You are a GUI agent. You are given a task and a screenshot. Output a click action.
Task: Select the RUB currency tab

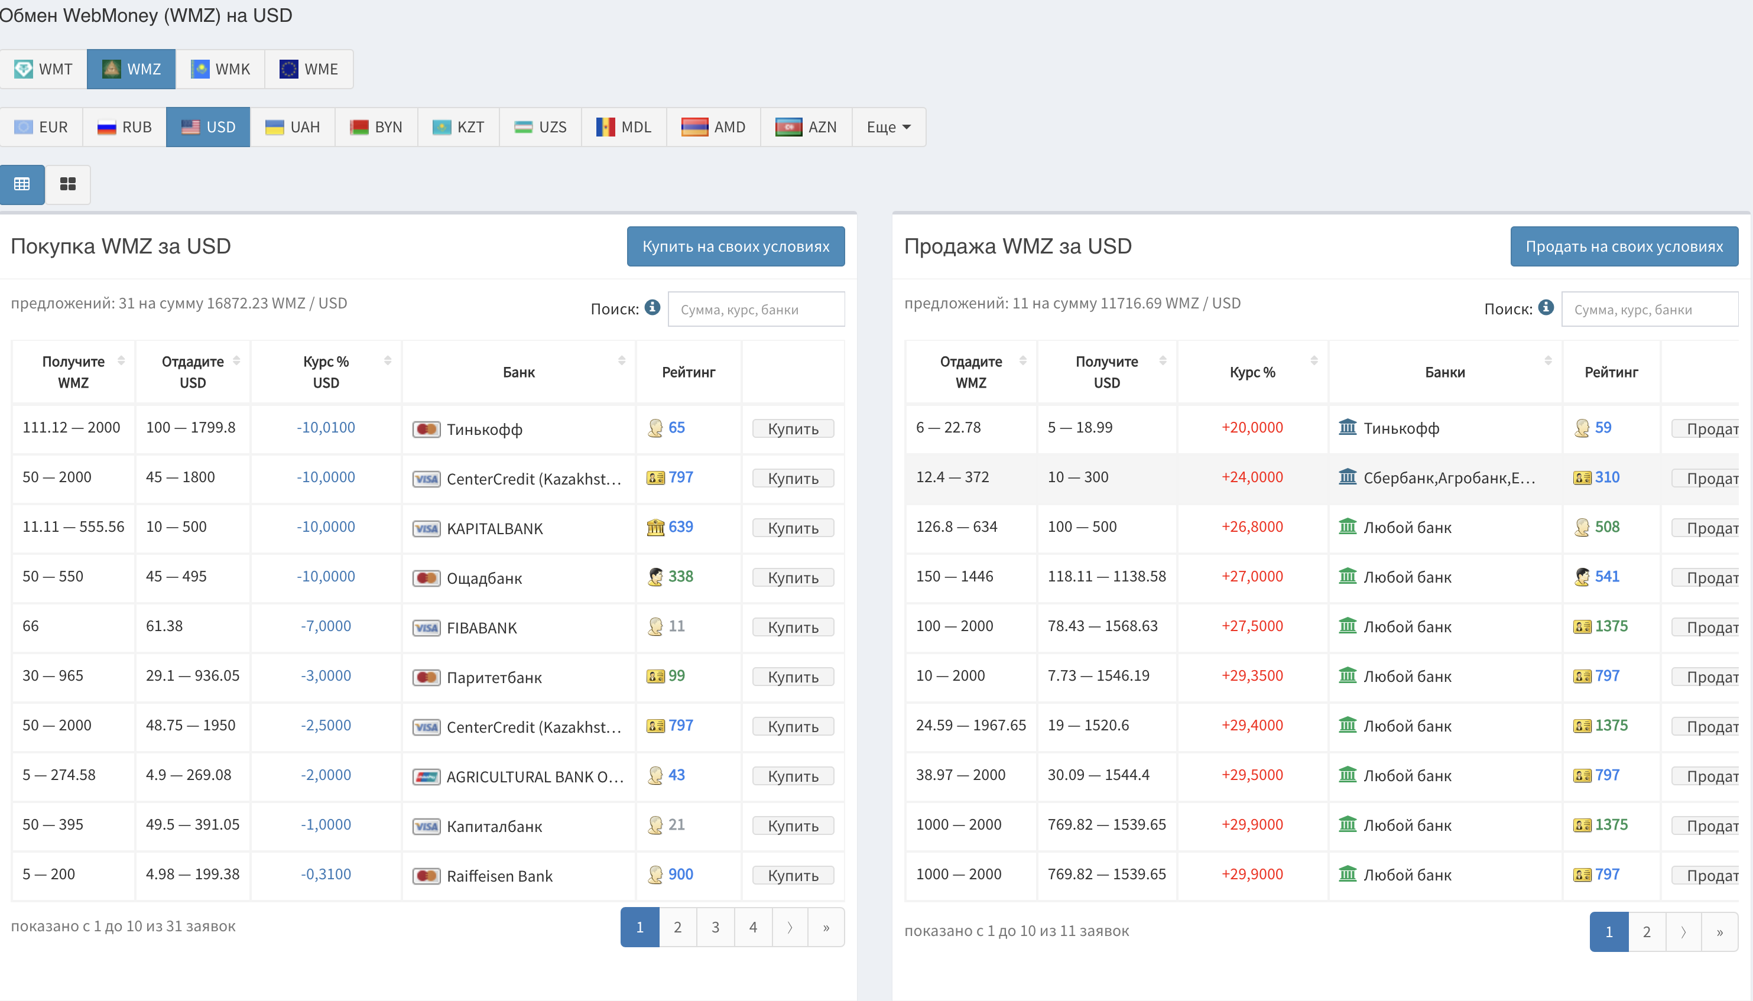point(125,127)
